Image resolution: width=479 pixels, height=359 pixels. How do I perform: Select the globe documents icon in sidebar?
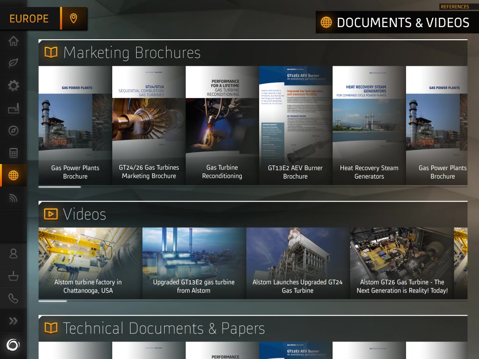click(x=14, y=176)
